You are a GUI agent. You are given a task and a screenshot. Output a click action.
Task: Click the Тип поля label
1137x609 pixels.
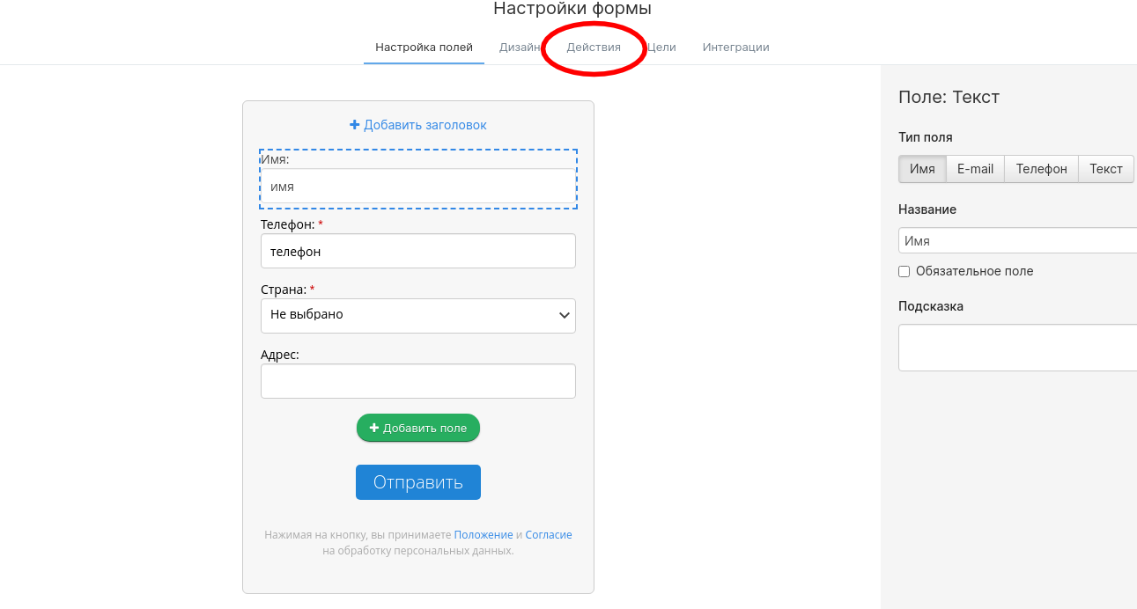click(x=925, y=137)
